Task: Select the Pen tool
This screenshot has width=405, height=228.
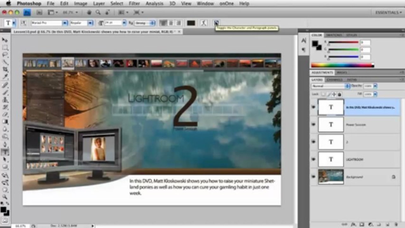Action: tap(5, 145)
